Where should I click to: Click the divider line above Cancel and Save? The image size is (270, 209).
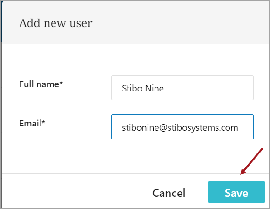(135, 173)
